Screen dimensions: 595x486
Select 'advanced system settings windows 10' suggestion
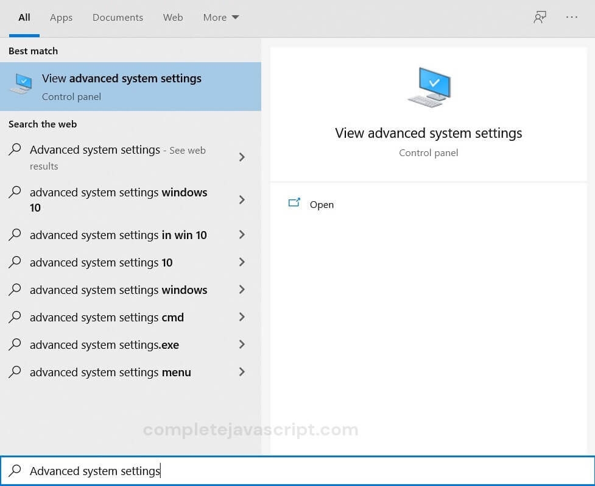point(130,199)
